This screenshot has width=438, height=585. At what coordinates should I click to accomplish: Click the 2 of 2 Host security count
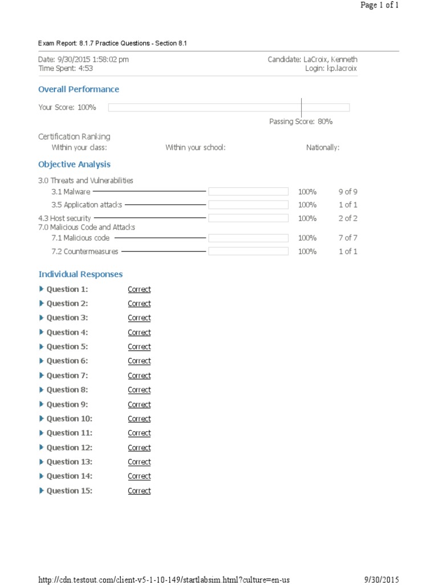coord(348,219)
